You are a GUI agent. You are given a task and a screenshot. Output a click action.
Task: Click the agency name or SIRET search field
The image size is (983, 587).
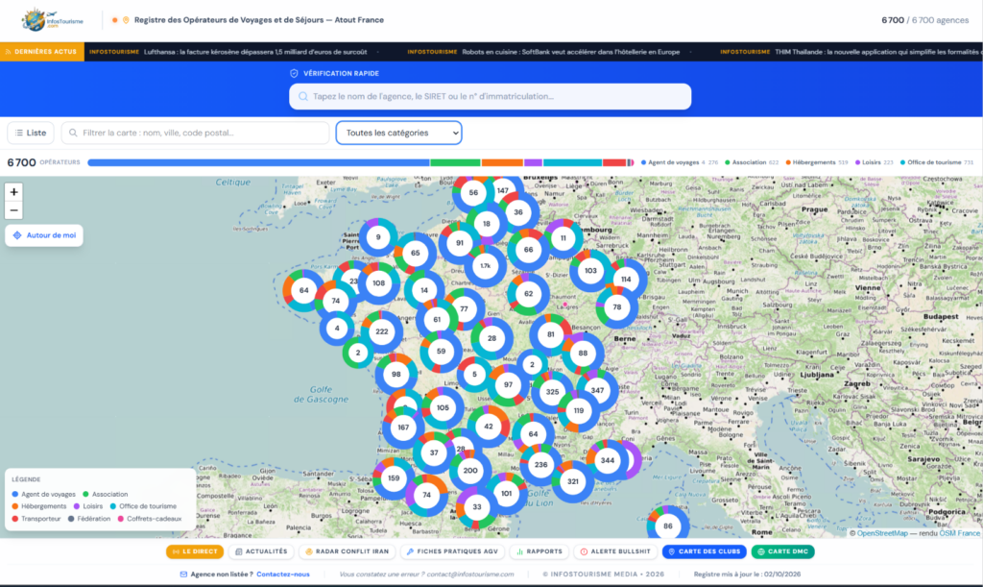pyautogui.click(x=490, y=97)
